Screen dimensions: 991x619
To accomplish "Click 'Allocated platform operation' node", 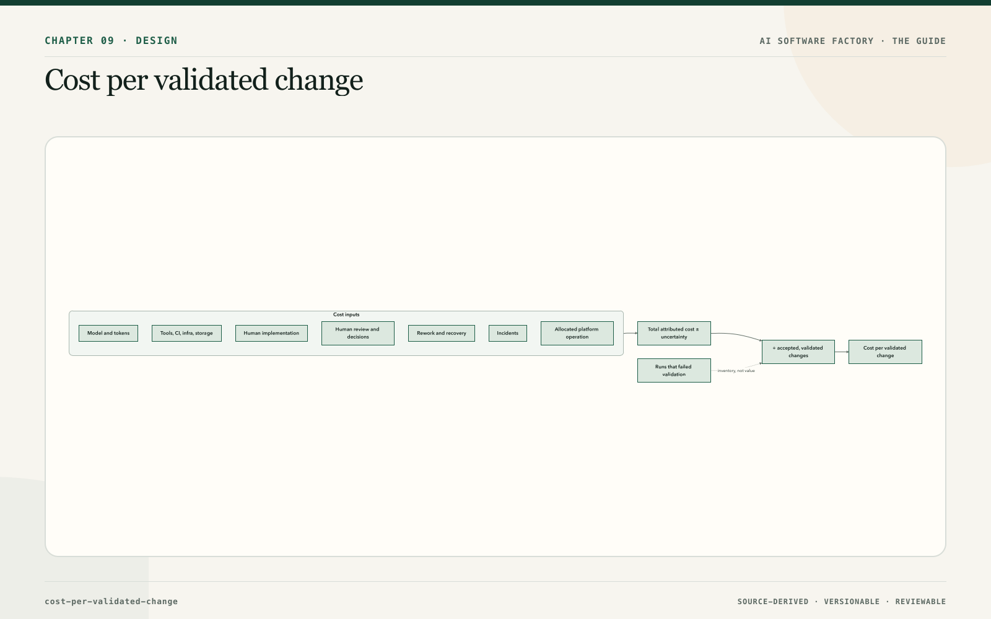I will 577,333.
